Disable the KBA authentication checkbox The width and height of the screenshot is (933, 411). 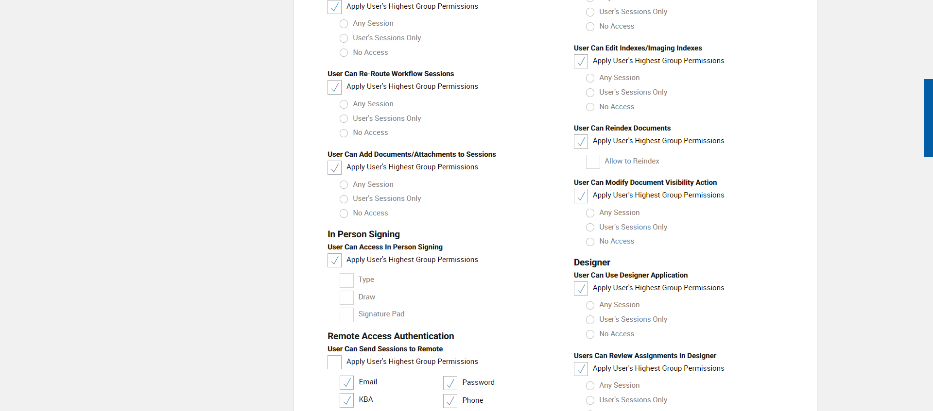[346, 400]
